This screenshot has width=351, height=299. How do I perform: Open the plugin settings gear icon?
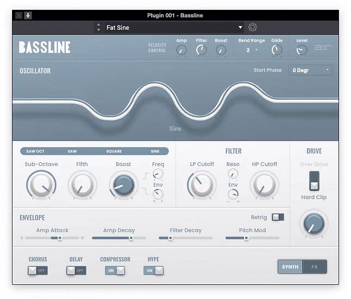coord(253,27)
